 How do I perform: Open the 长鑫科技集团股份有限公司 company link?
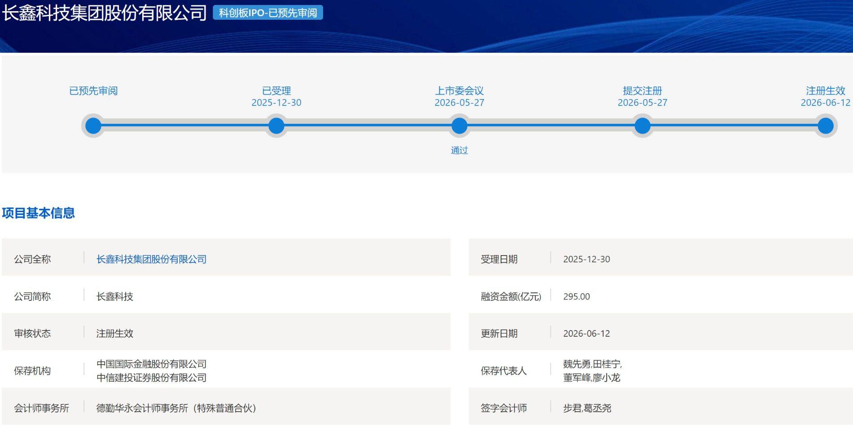(x=151, y=259)
